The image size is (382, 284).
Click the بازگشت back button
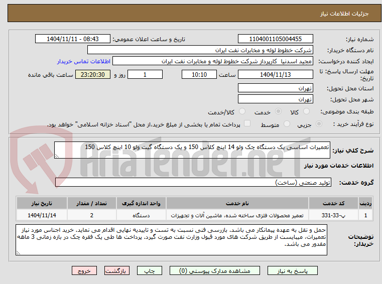click(116, 270)
